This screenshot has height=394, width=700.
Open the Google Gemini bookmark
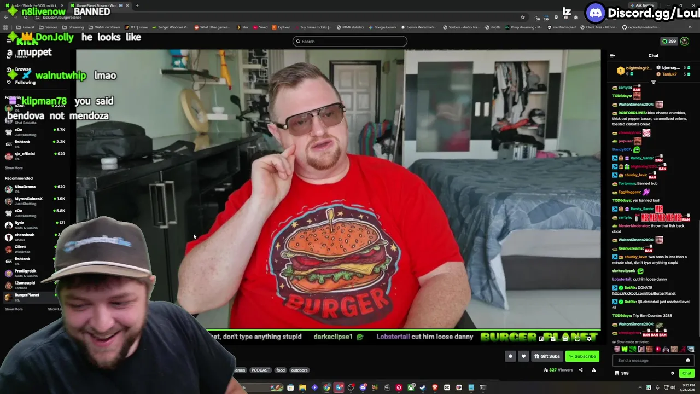click(382, 27)
